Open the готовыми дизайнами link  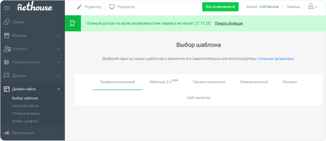tap(276, 59)
